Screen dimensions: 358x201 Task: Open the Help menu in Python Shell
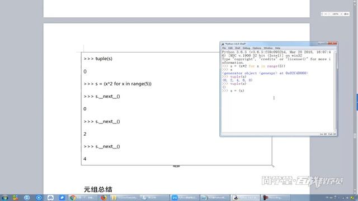click(x=277, y=48)
